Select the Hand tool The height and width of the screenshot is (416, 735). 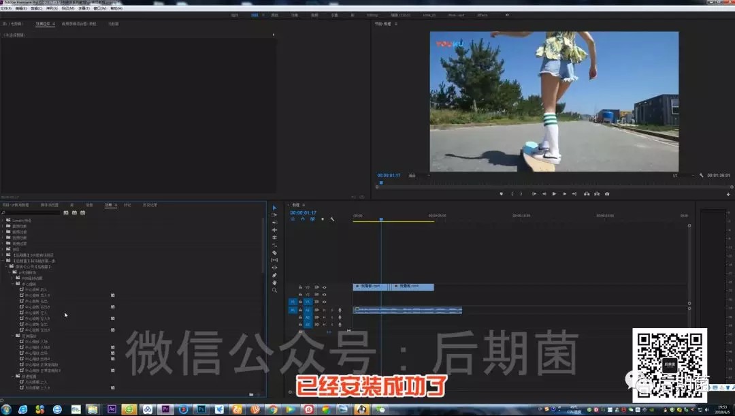tap(274, 283)
